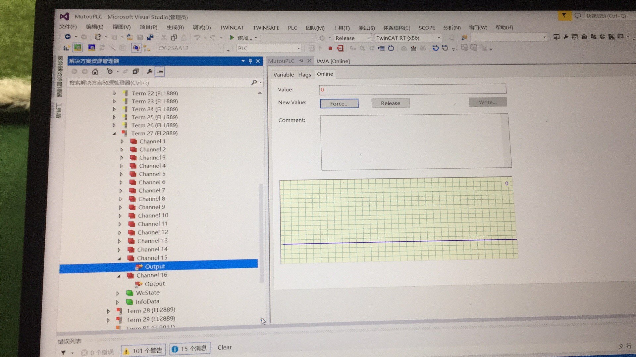Image resolution: width=636 pixels, height=357 pixels.
Task: Select the Online tab
Action: (x=325, y=74)
